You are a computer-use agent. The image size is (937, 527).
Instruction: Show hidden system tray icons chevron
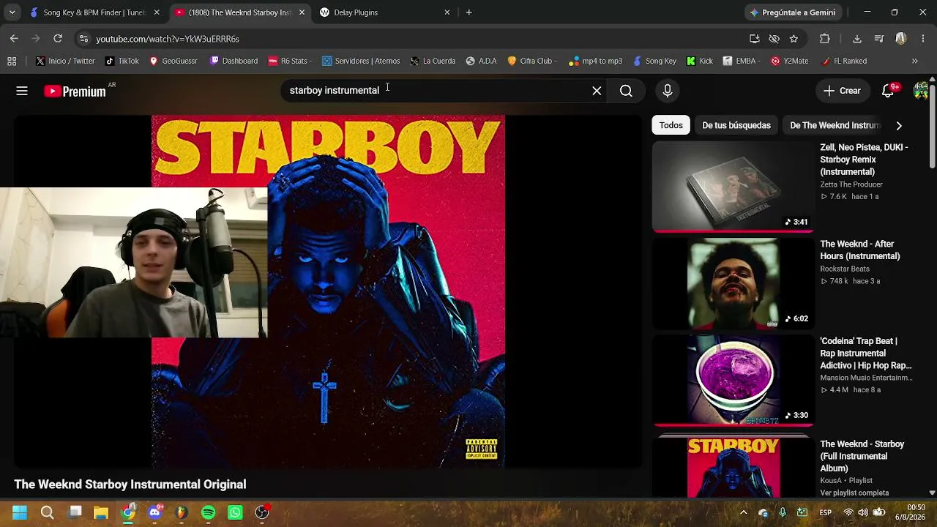tap(744, 512)
